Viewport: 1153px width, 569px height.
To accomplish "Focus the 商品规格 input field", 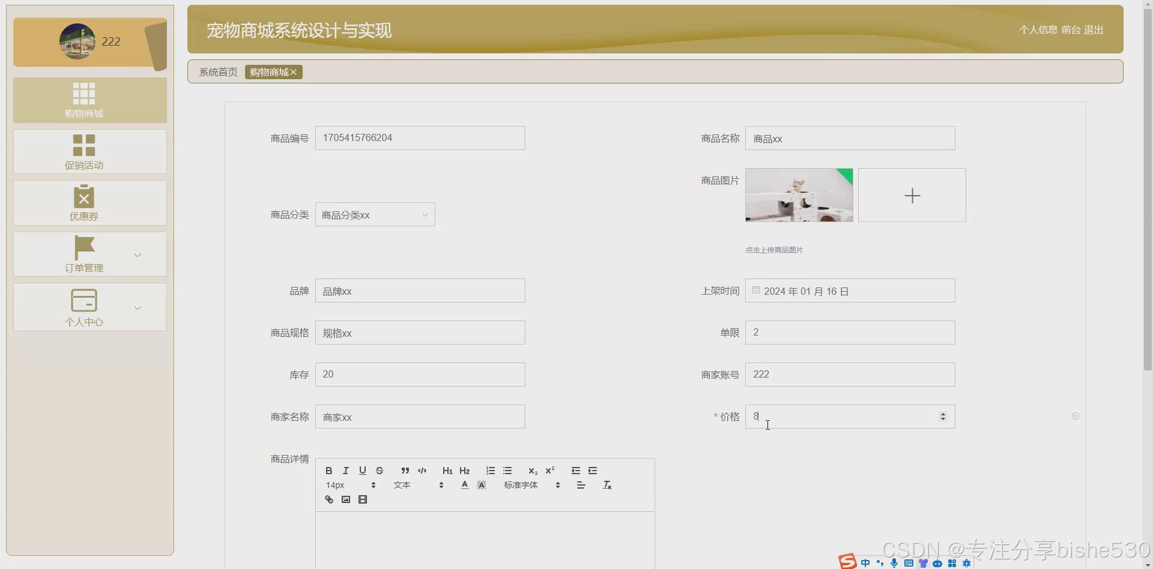I will coord(420,333).
